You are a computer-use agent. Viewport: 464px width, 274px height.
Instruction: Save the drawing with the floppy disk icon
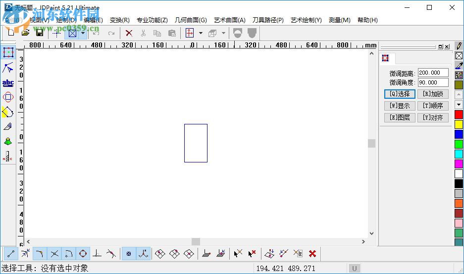click(x=39, y=33)
